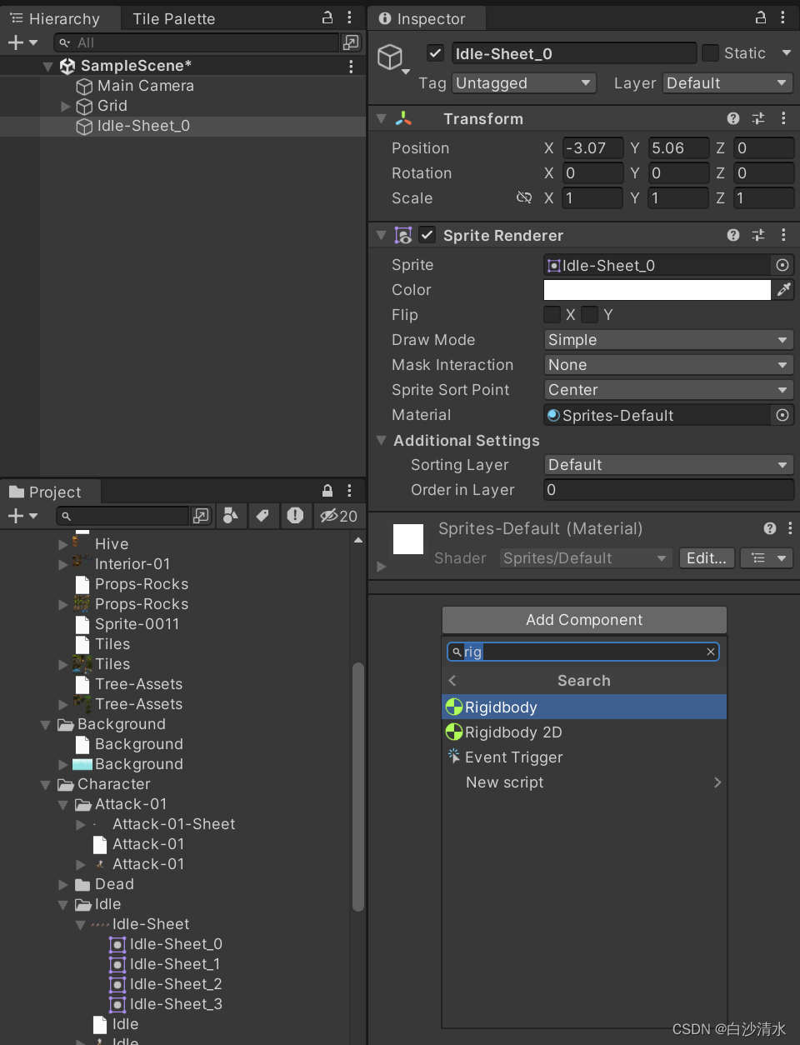800x1045 pixels.
Task: Click the eyedropper icon next to Color
Action: (x=783, y=290)
